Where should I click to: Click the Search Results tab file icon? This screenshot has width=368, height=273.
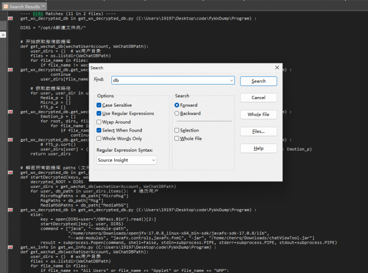(5, 6)
